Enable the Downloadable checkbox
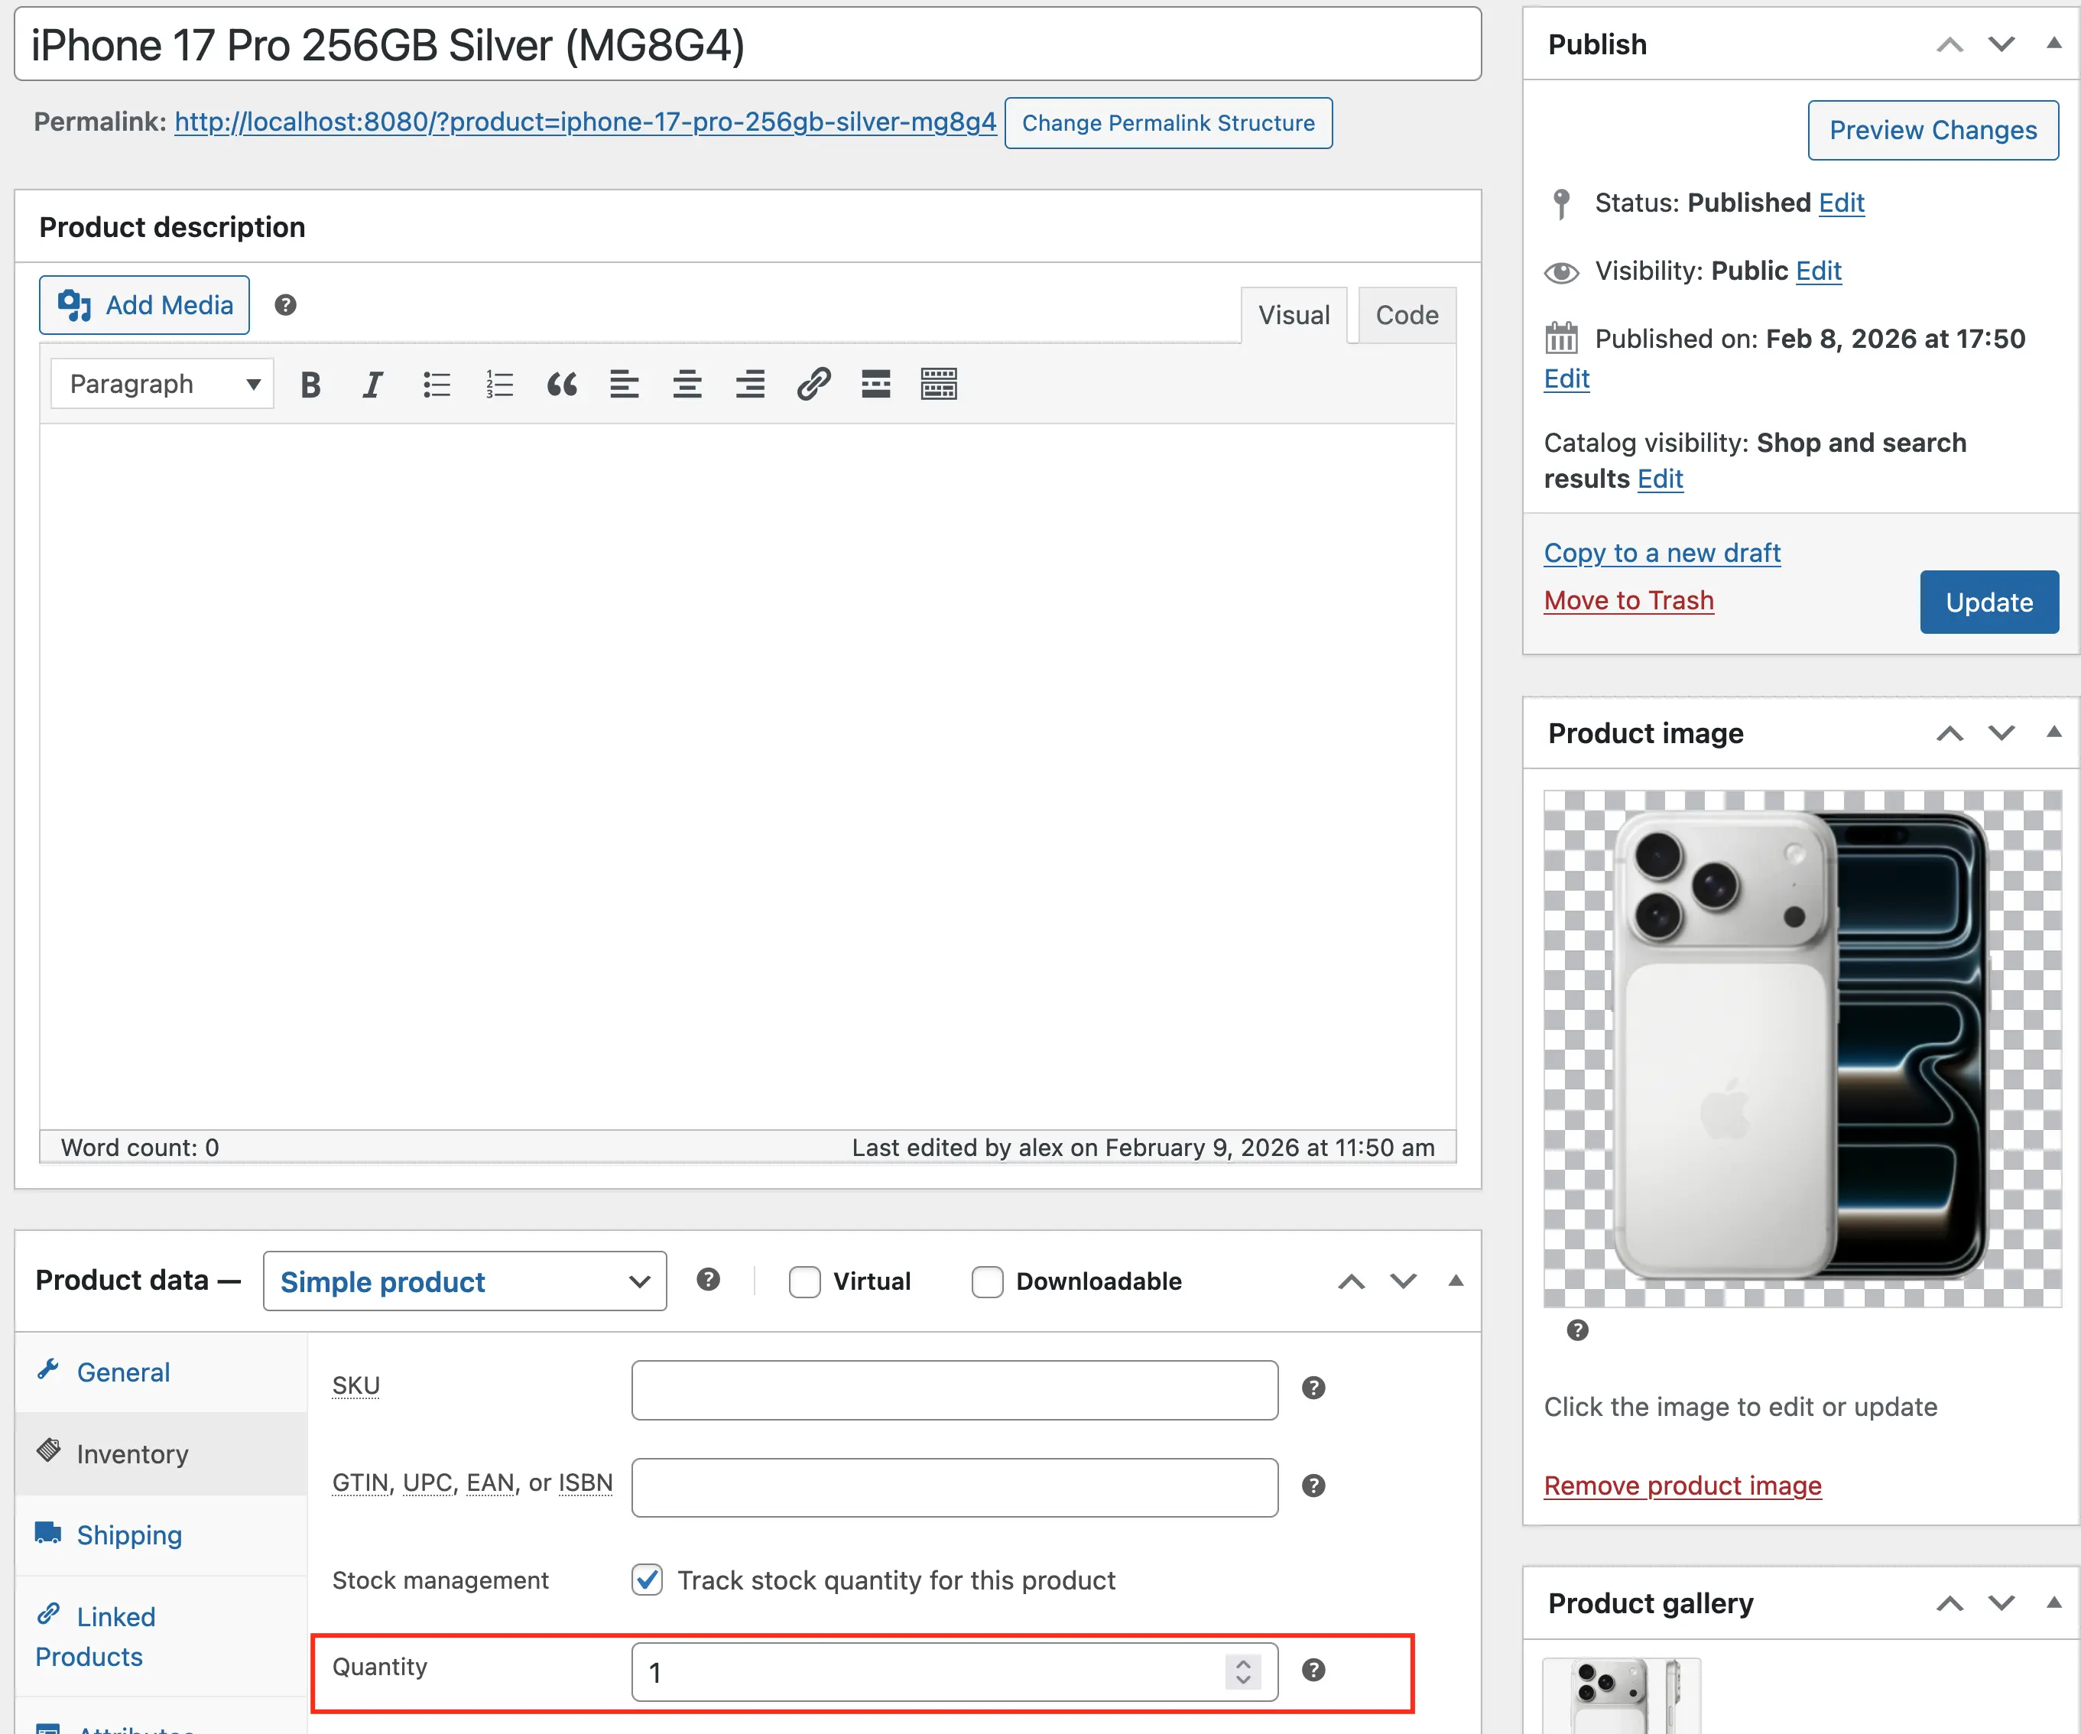The width and height of the screenshot is (2081, 1734). [x=987, y=1282]
